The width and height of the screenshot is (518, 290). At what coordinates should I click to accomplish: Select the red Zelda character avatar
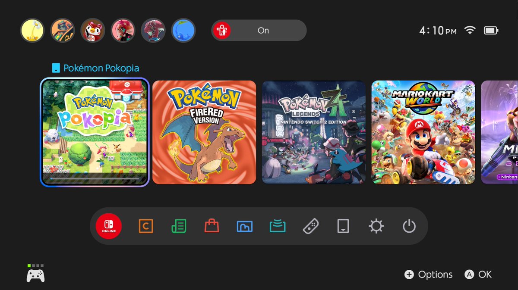click(x=153, y=30)
